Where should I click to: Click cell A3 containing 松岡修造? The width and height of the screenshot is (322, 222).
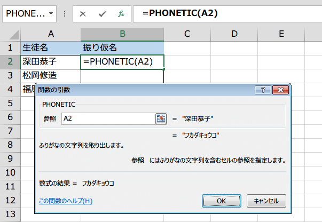51,75
